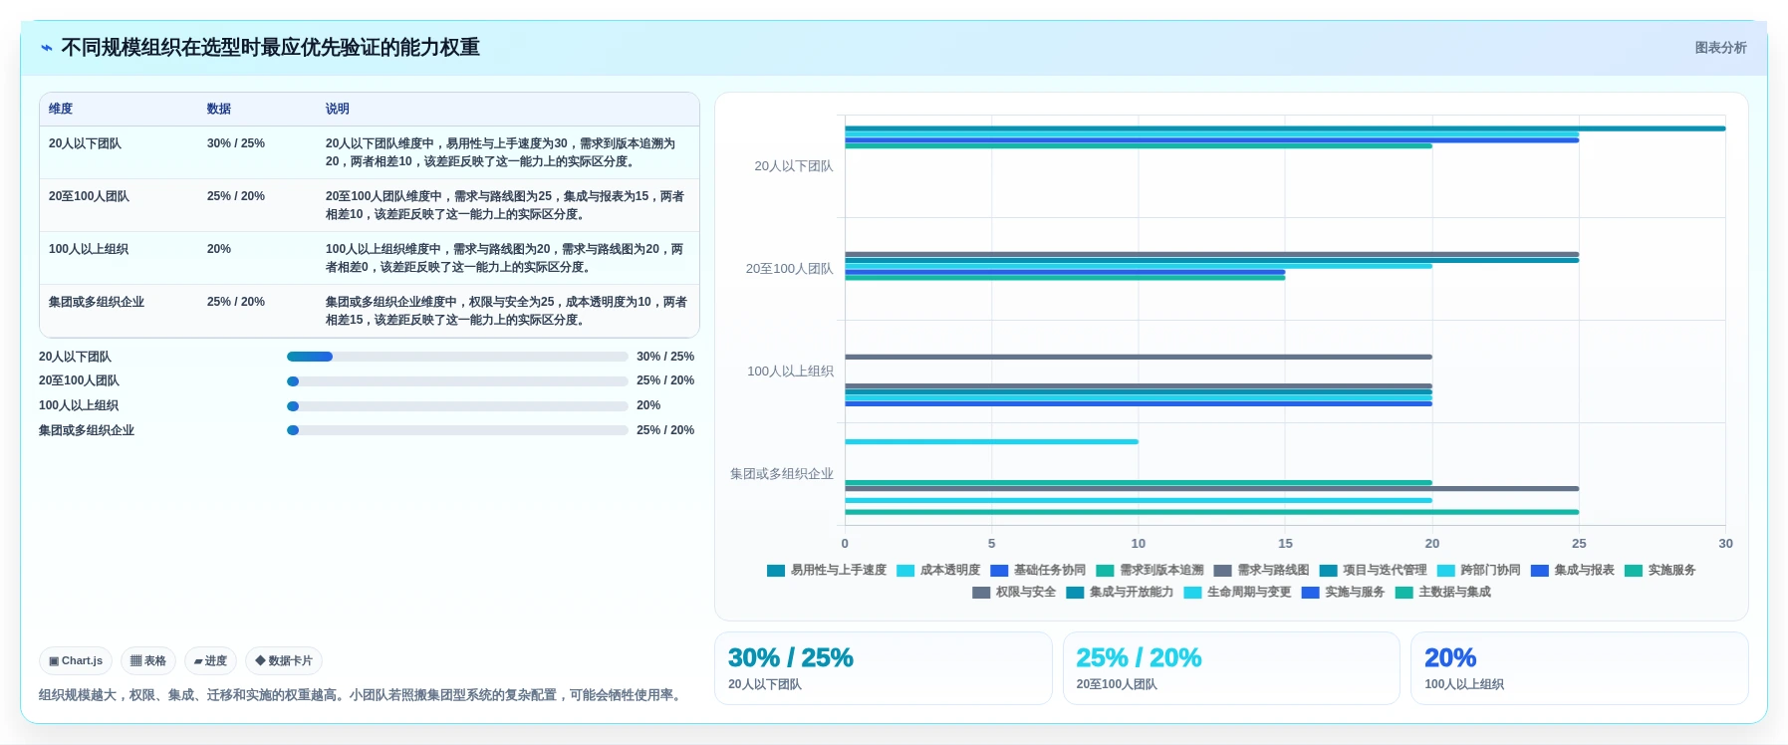Click the longest bar reaching 30 in the chart
The width and height of the screenshot is (1788, 745).
(1285, 128)
